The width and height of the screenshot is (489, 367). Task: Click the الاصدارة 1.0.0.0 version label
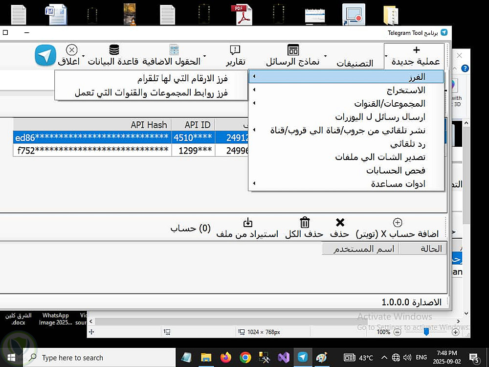[411, 302]
